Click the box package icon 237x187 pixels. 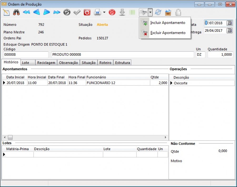pos(168,12)
